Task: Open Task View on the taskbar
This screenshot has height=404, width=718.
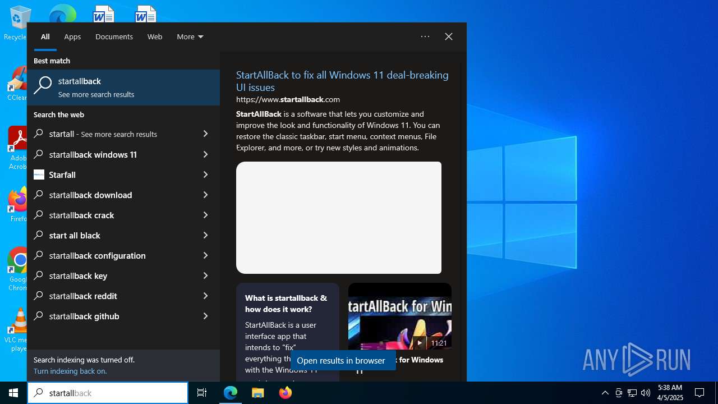Action: 202,393
